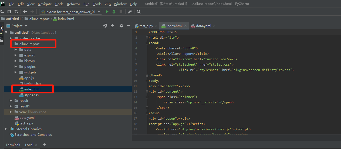Hide the Project panel minus icon
341x149 pixels.
tap(128, 26)
